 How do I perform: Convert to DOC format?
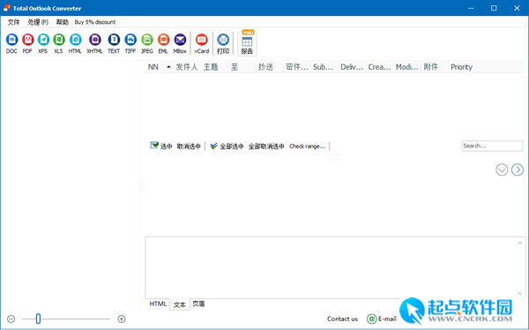11,43
